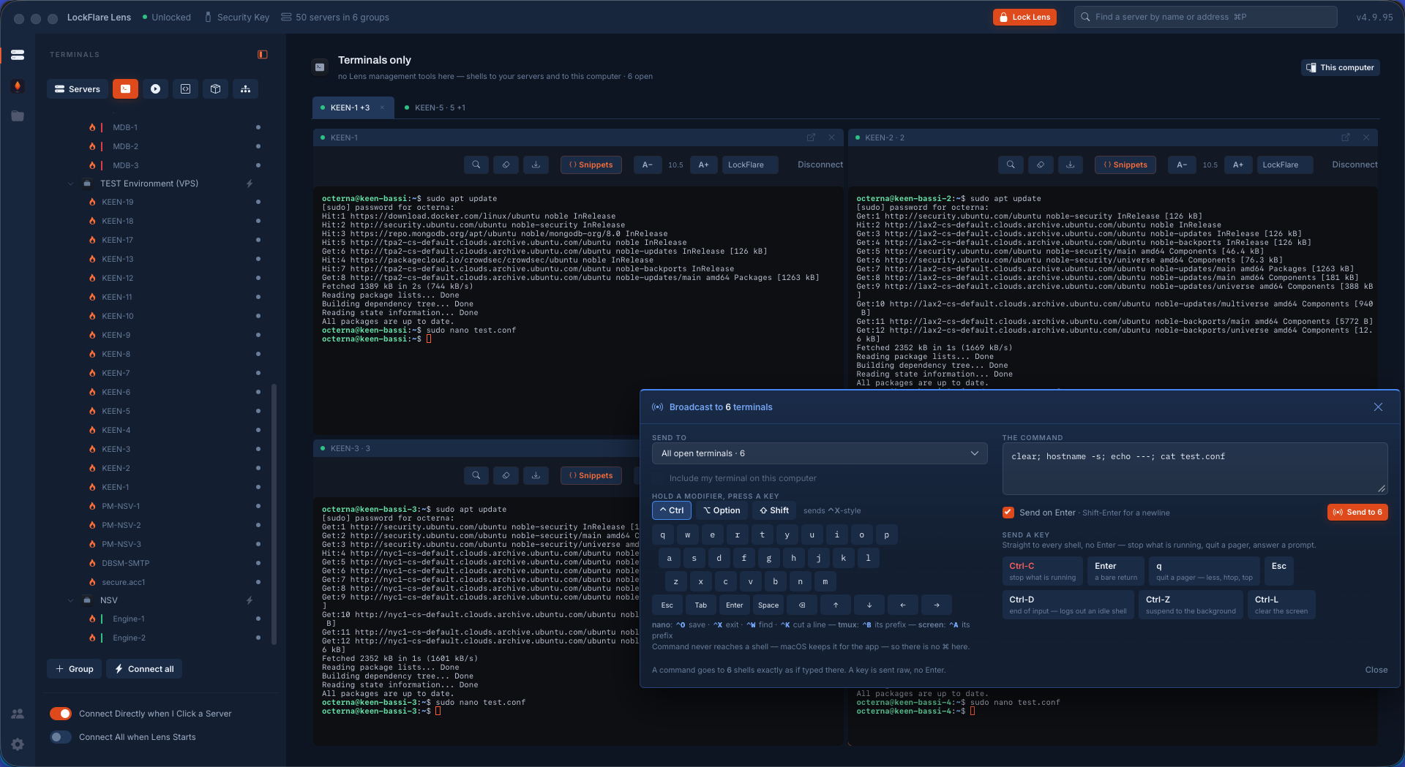Open LockFlare theme dropdown in KEEN-2
The width and height of the screenshot is (1405, 767).
tap(1284, 165)
